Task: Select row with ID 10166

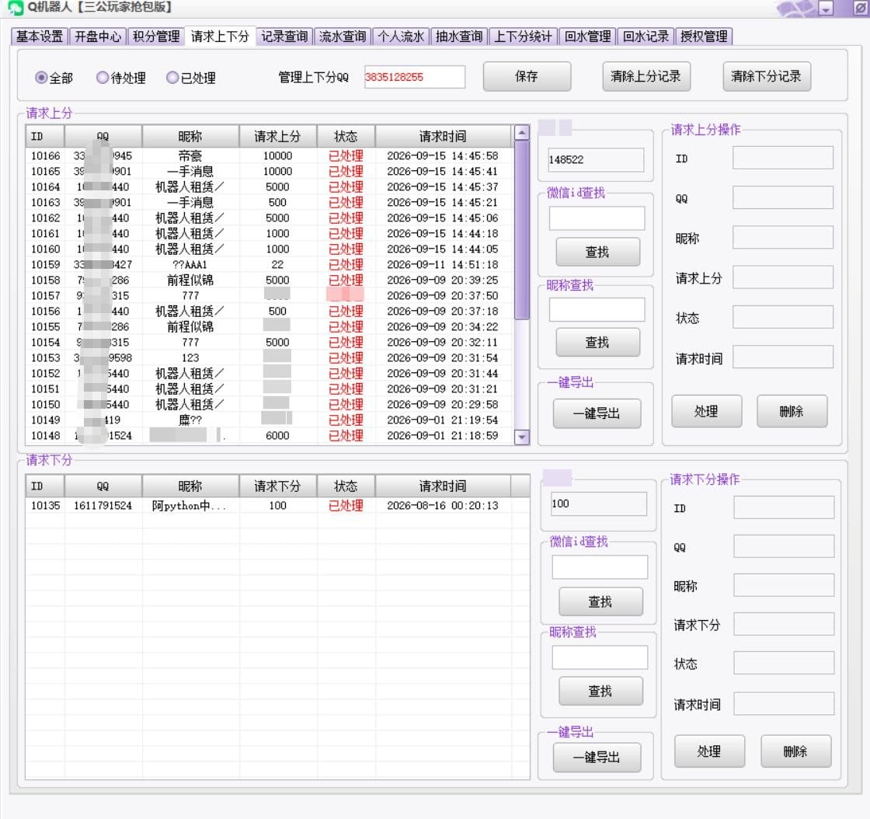Action: pyautogui.click(x=270, y=156)
